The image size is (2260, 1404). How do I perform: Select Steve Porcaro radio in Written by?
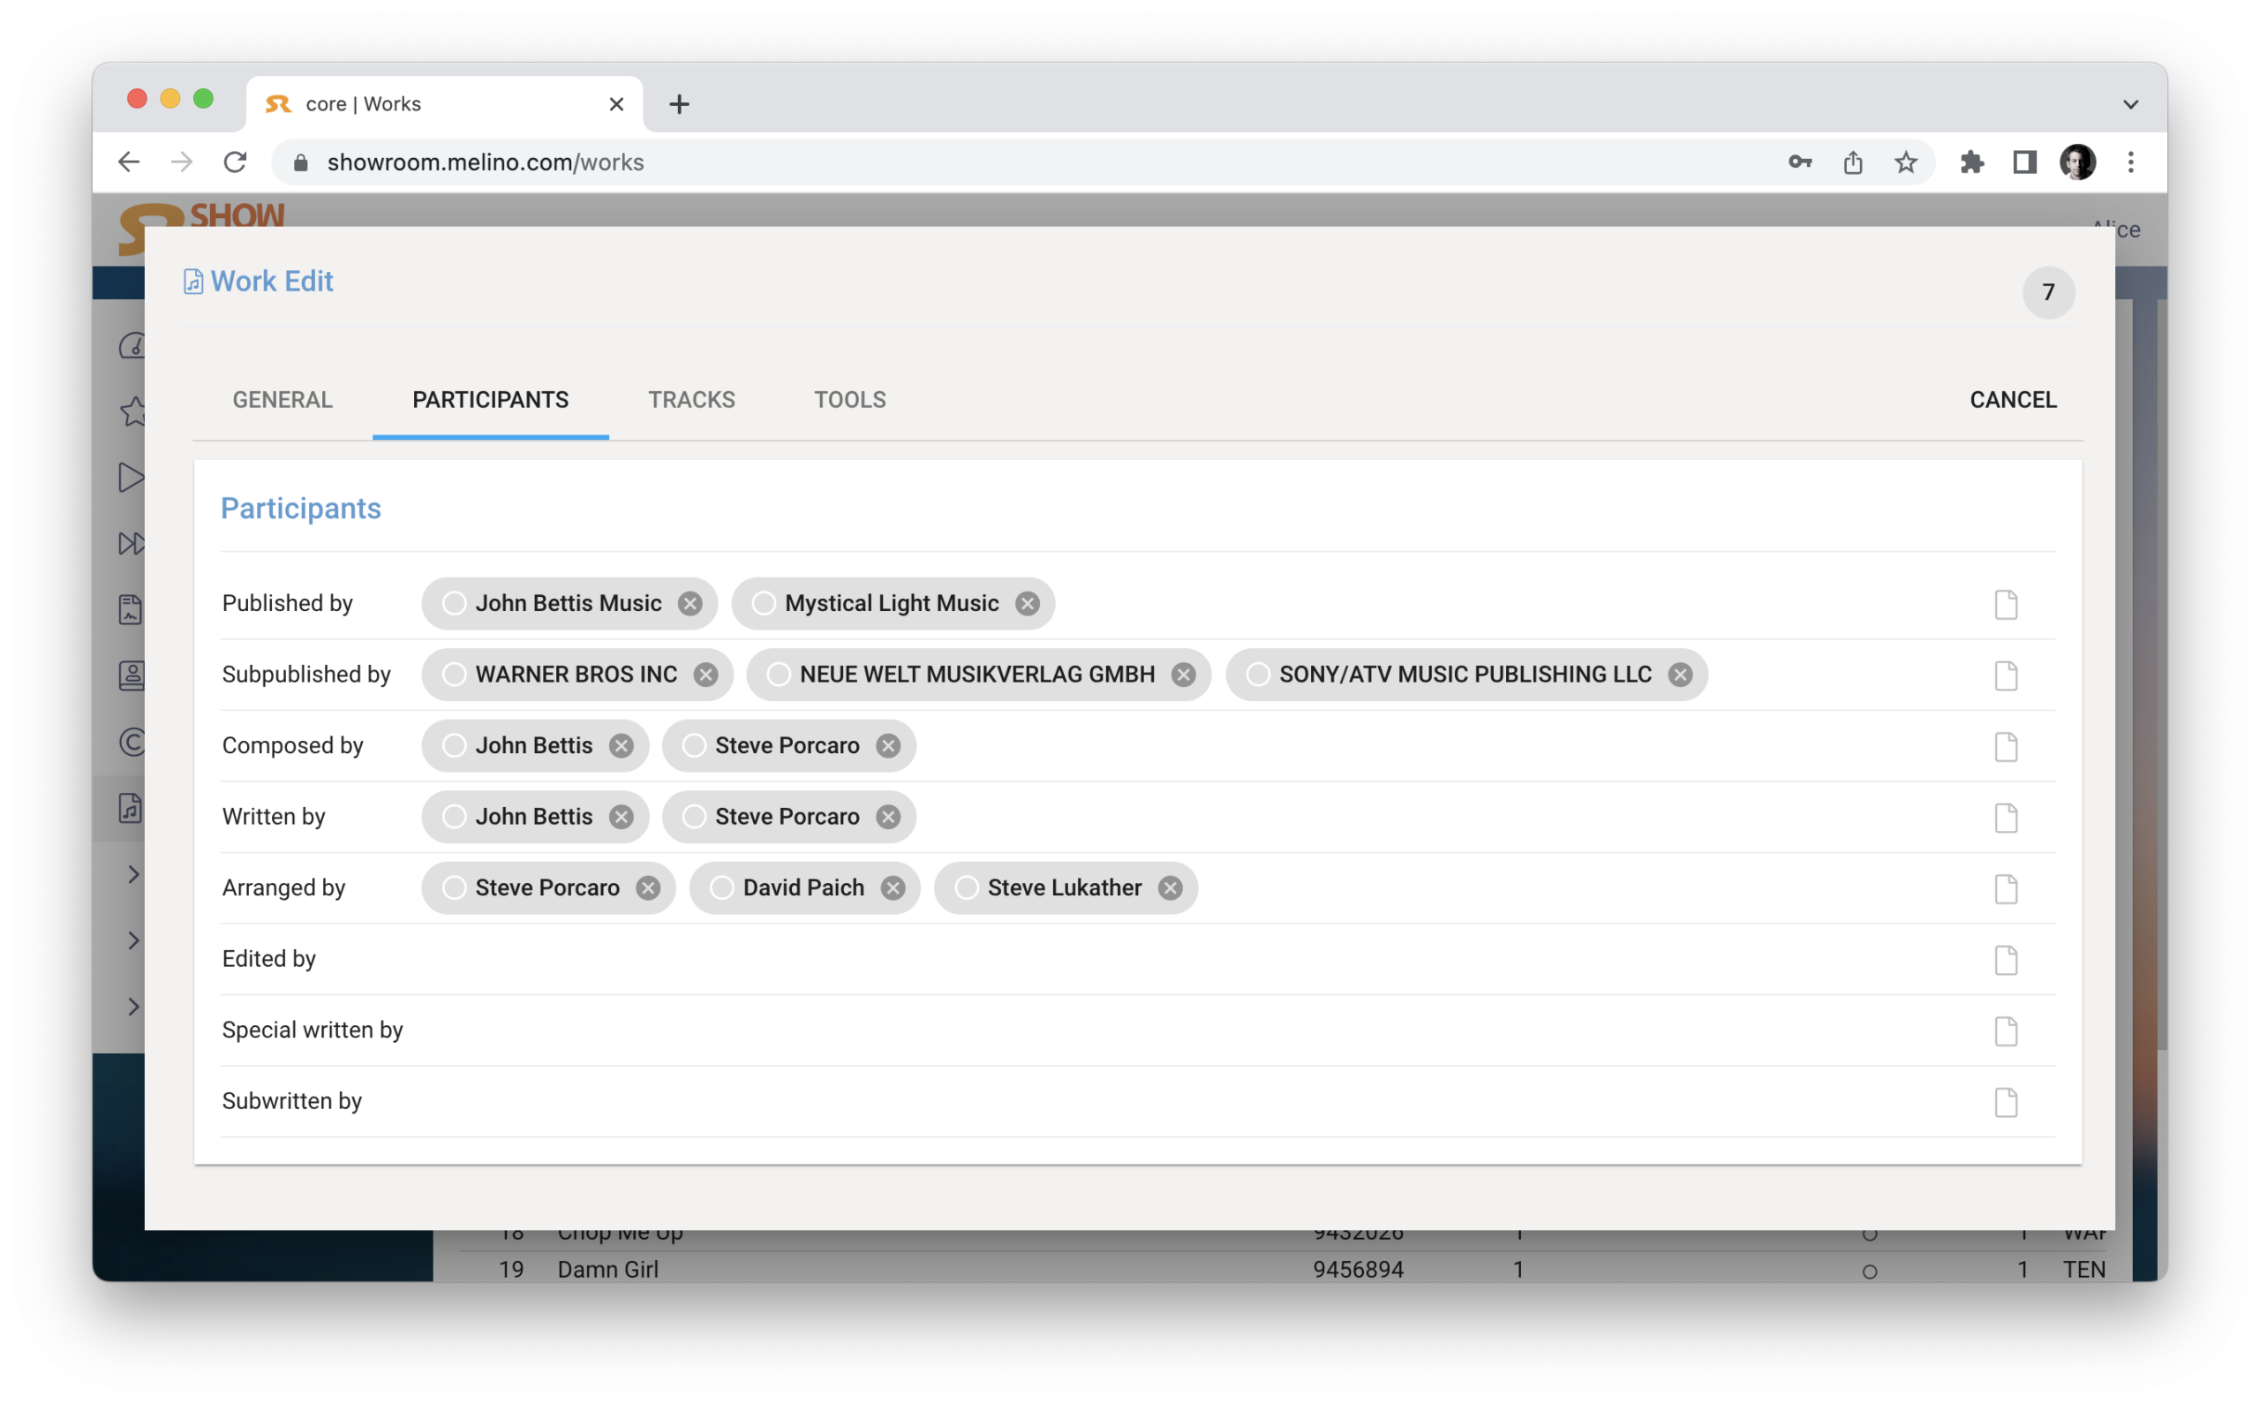(x=694, y=817)
